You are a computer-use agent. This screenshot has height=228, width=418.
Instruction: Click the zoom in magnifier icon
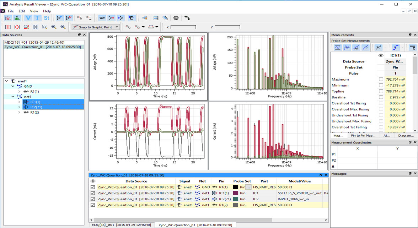click(x=54, y=27)
